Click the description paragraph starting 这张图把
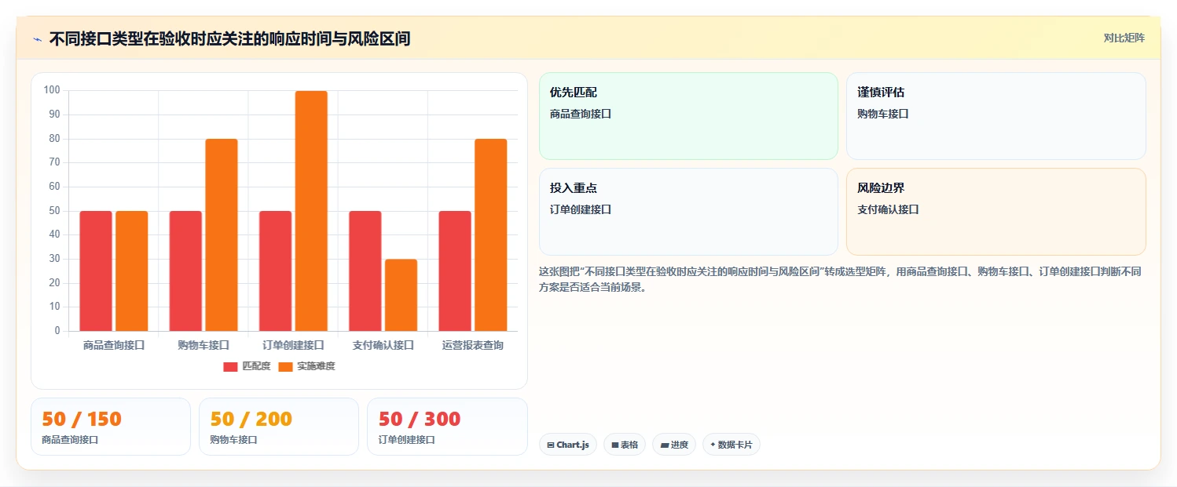This screenshot has width=1177, height=487. tap(841, 279)
